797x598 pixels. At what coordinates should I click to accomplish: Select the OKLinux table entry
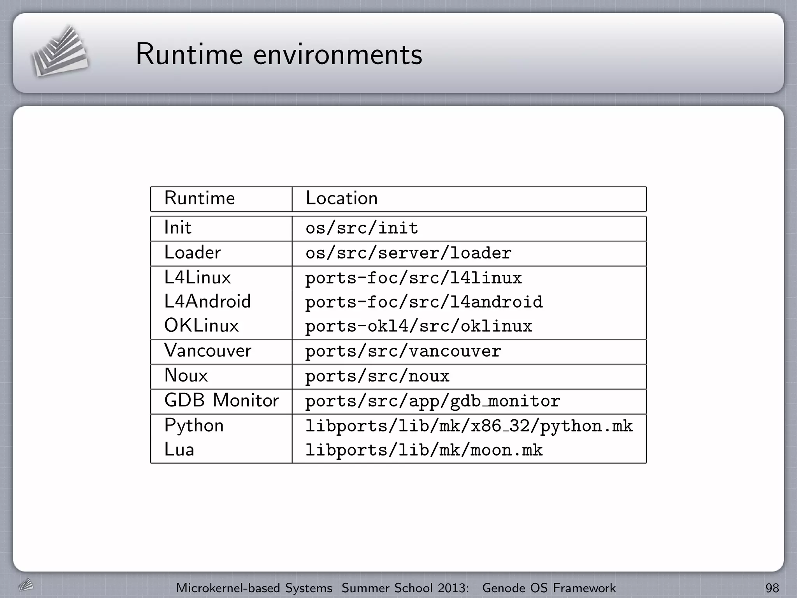(x=201, y=325)
